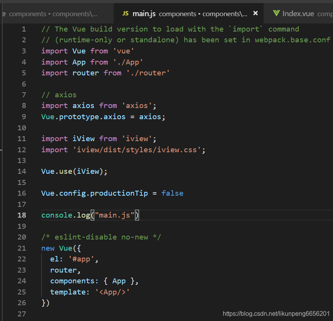The width and height of the screenshot is (333, 321).
Task: Click the Vue logo icon on Index.vue tab
Action: point(276,13)
